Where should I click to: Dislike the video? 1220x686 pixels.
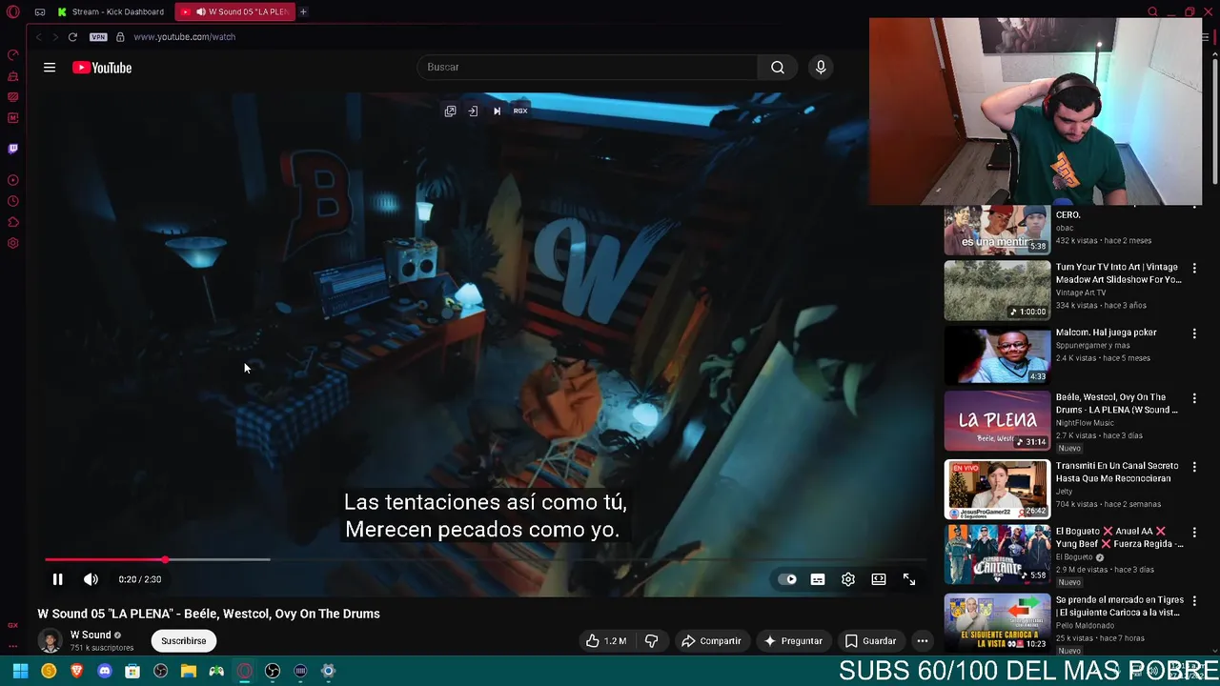tap(651, 641)
